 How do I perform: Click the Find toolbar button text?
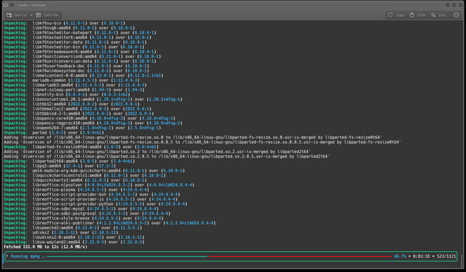tap(442, 15)
